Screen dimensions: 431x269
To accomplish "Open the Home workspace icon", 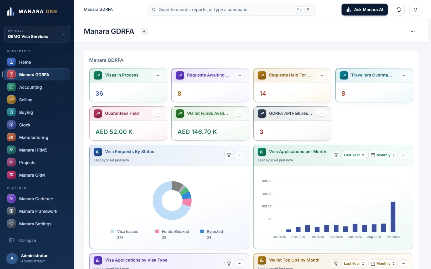I will pos(11,62).
